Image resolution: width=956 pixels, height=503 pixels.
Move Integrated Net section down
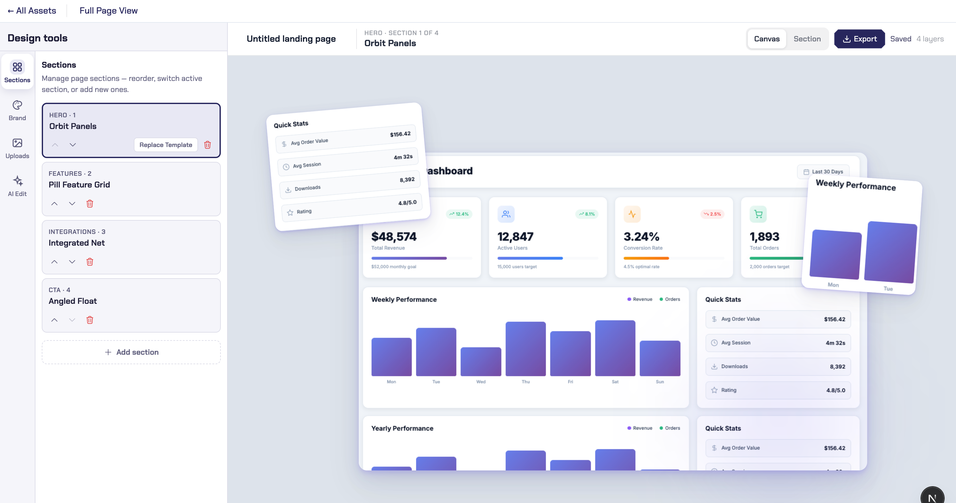tap(72, 261)
